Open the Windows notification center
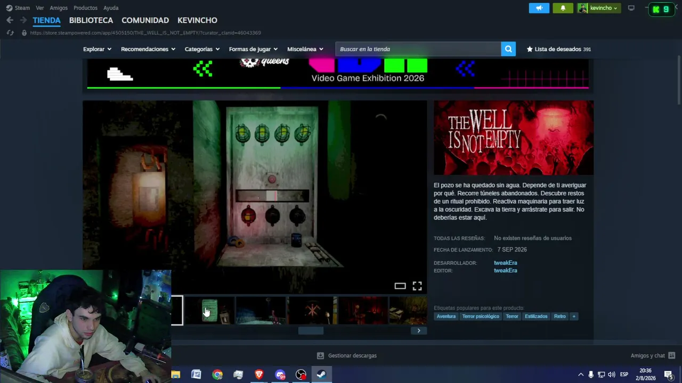 coord(669,374)
